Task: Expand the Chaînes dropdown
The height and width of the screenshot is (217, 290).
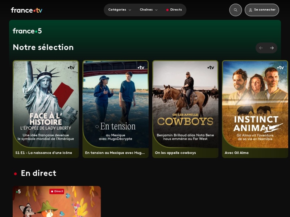Action: point(149,10)
